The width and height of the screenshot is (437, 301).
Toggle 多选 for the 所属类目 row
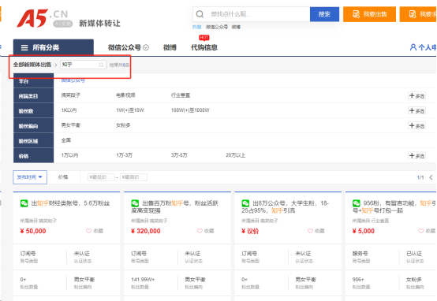point(416,96)
